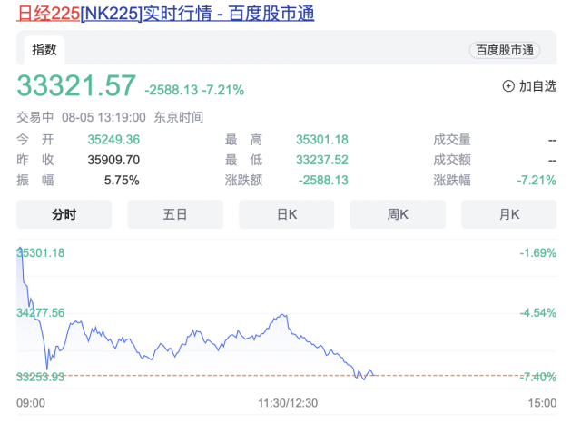
Task: Click chart axis label 33253.93
Action: [40, 377]
